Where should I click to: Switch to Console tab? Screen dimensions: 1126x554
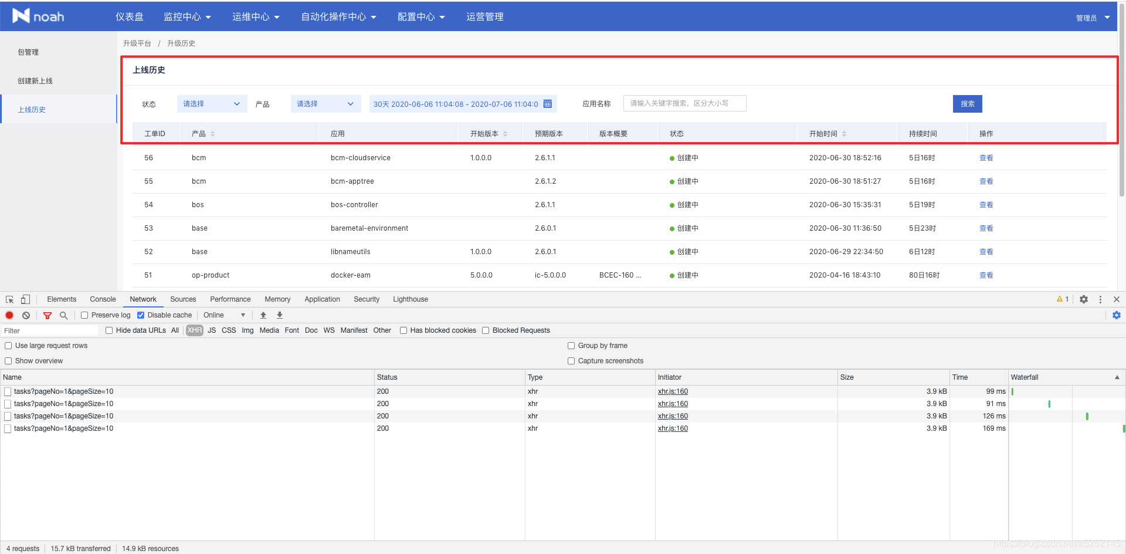tap(103, 299)
